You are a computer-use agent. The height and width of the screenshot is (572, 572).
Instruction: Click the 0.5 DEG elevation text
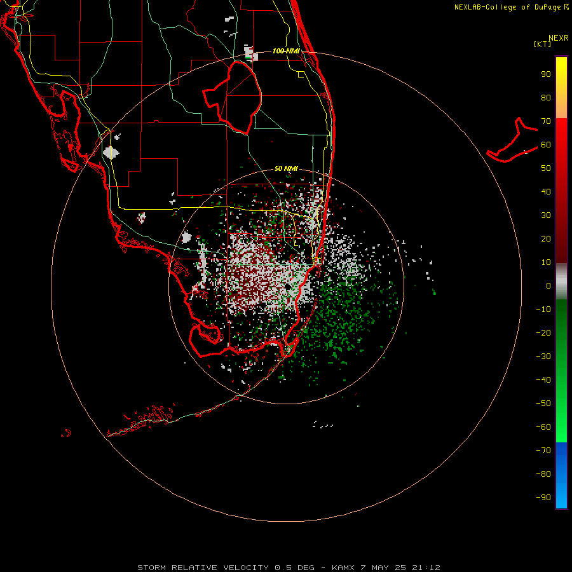pyautogui.click(x=294, y=568)
